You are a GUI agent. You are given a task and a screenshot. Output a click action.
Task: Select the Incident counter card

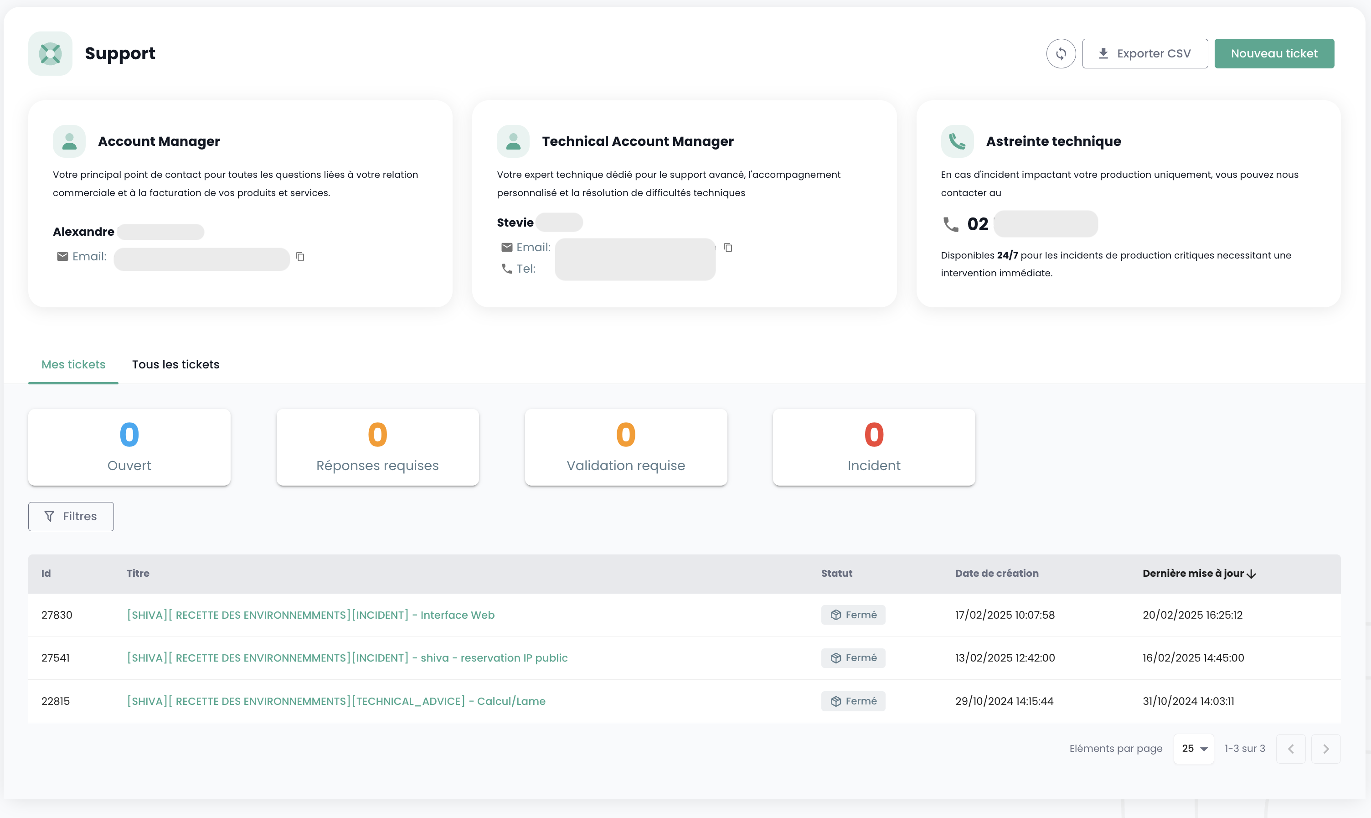pos(874,447)
